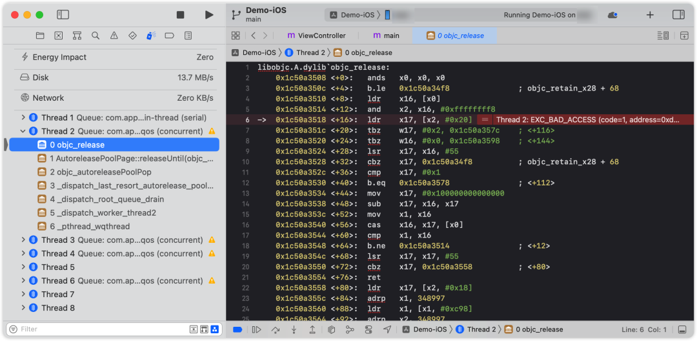Open the Issue navigator warning icon
Image resolution: width=697 pixels, height=341 pixels.
point(114,36)
